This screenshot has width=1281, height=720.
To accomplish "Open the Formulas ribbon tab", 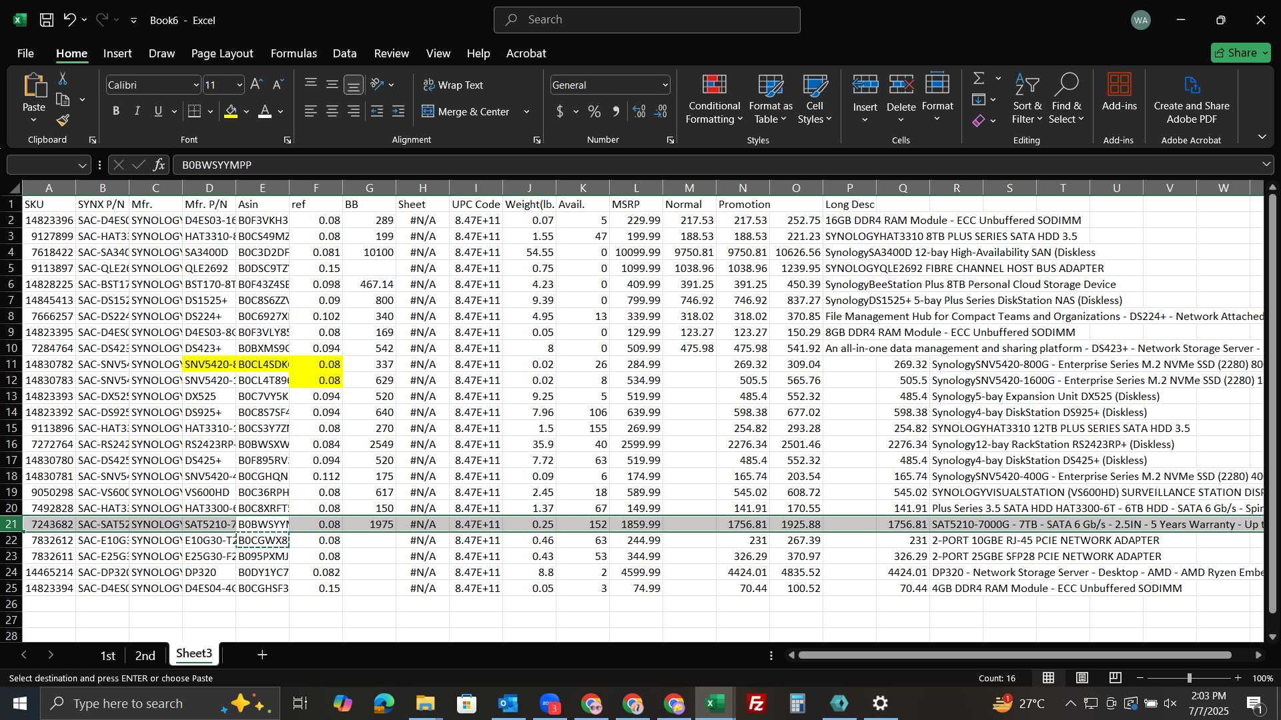I will click(x=294, y=53).
